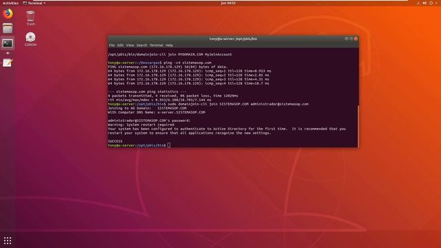The image size is (441, 248).
Task: Close the terminal window
Action: (356, 39)
